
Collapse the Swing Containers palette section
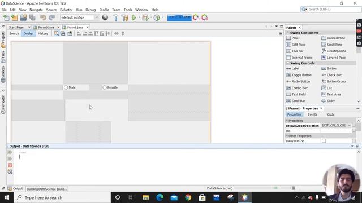[288, 33]
